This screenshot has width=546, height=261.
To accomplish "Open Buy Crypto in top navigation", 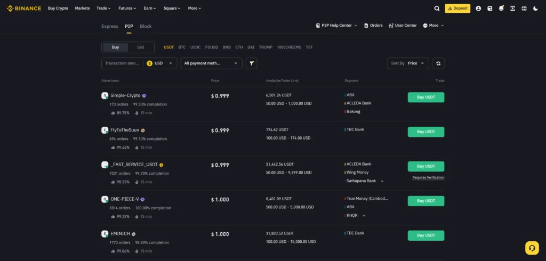I will pyautogui.click(x=58, y=9).
